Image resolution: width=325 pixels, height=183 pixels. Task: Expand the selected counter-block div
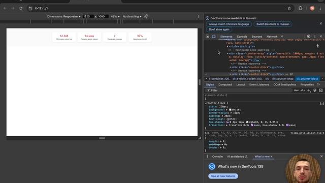pyautogui.click(x=230, y=74)
